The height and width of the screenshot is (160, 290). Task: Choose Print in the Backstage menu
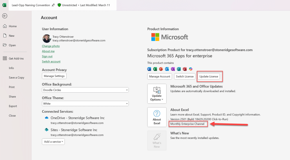click(12, 87)
